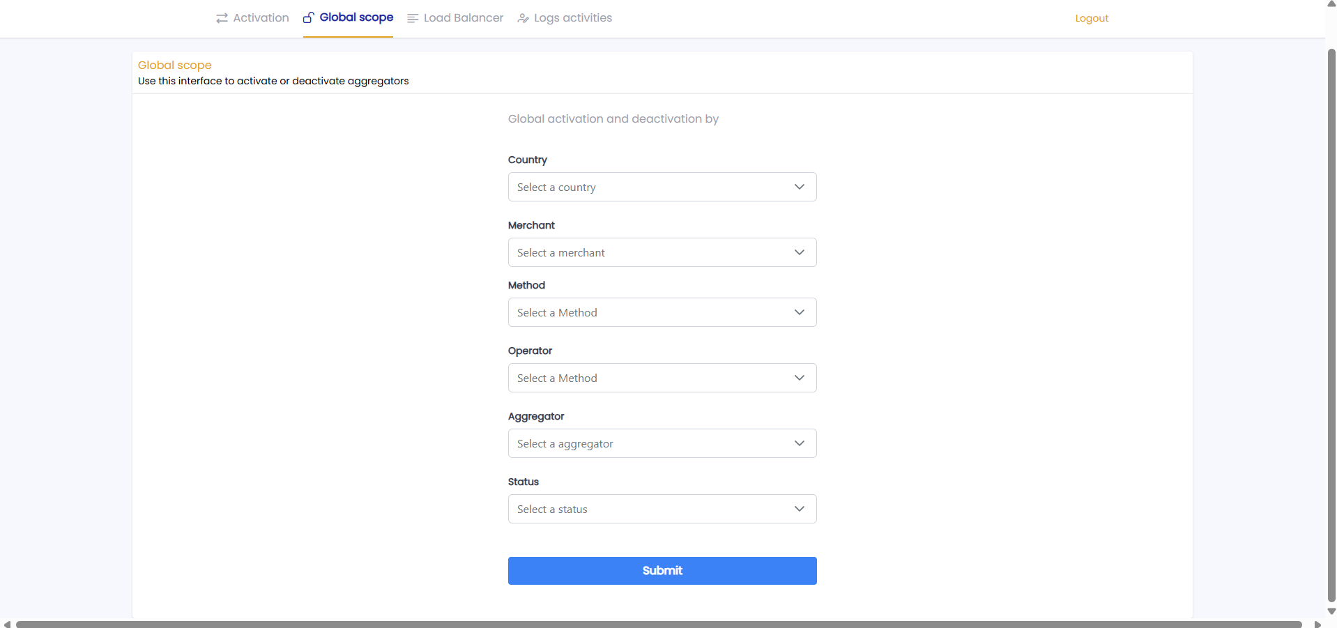Click the Activation arrows icon

222,18
